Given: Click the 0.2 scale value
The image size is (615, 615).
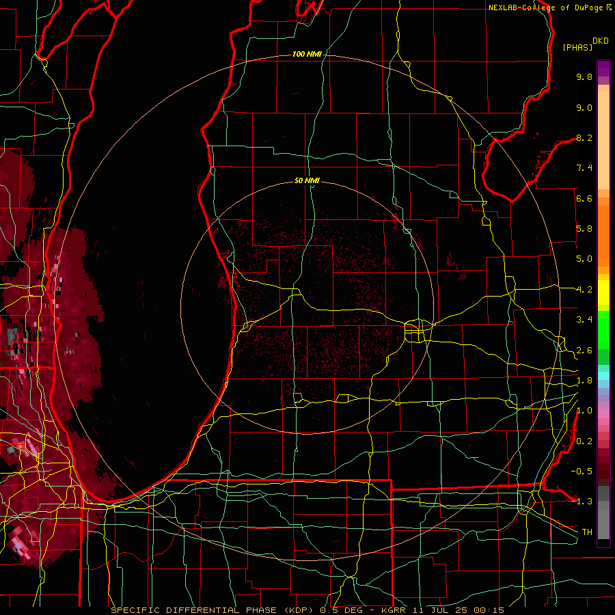Looking at the screenshot, I should click(x=584, y=441).
